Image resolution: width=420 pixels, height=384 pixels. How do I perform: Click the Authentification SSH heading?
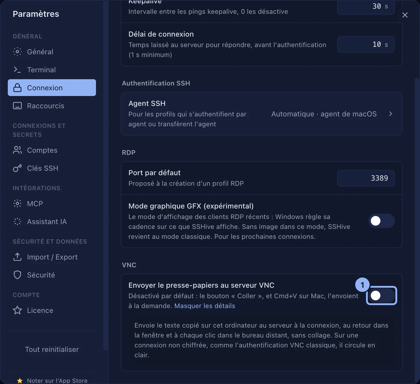point(156,83)
